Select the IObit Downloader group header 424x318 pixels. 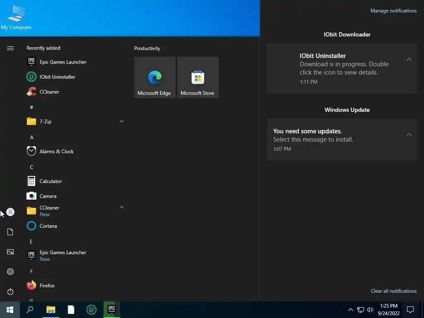(347, 34)
